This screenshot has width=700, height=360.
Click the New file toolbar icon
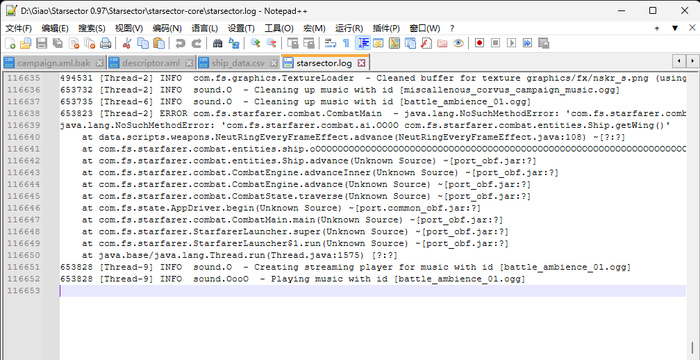pos(9,43)
